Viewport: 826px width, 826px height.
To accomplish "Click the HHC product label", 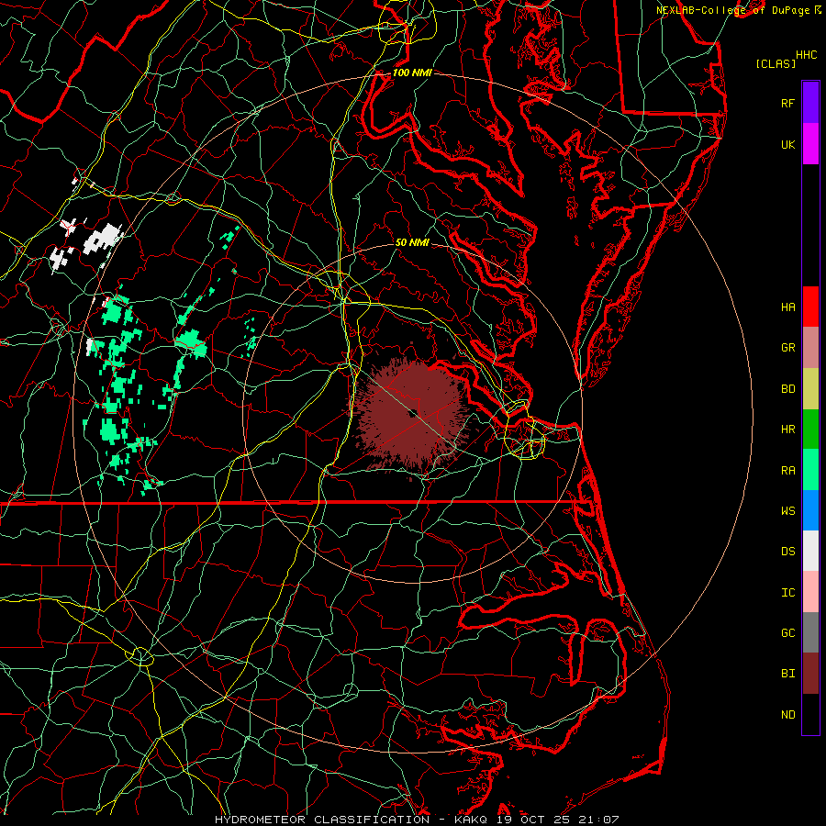I will point(806,55).
